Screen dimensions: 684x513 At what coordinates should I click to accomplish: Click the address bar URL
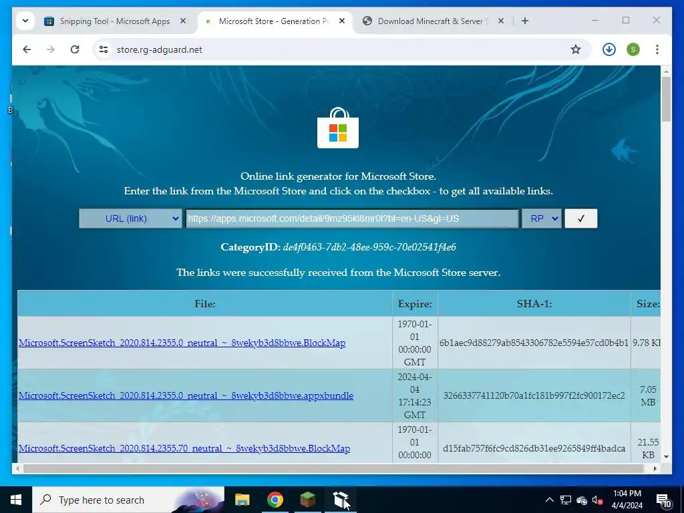(x=159, y=49)
